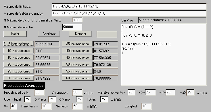This screenshot has width=211, height=112.
Task: Select the 45 Instrucciones button
Action: (77, 58)
